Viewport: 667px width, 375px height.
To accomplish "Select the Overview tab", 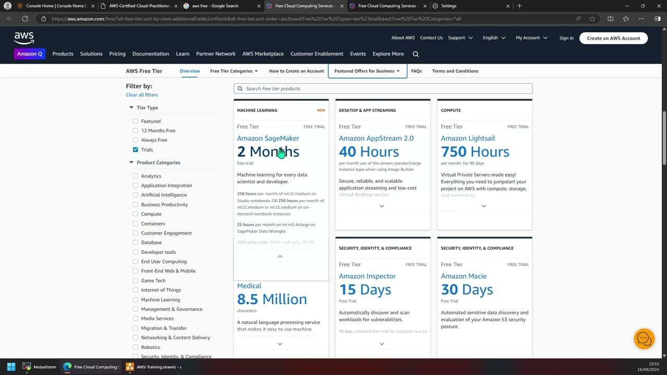I will 190,71.
